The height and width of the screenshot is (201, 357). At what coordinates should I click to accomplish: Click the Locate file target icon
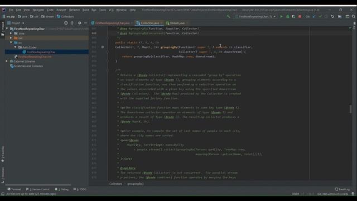tap(66, 23)
